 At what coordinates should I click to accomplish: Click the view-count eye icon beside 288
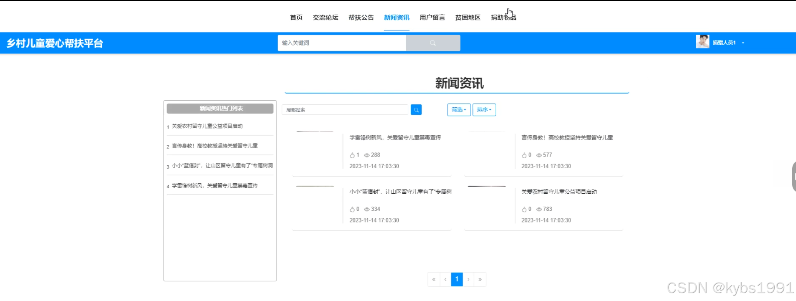(367, 155)
